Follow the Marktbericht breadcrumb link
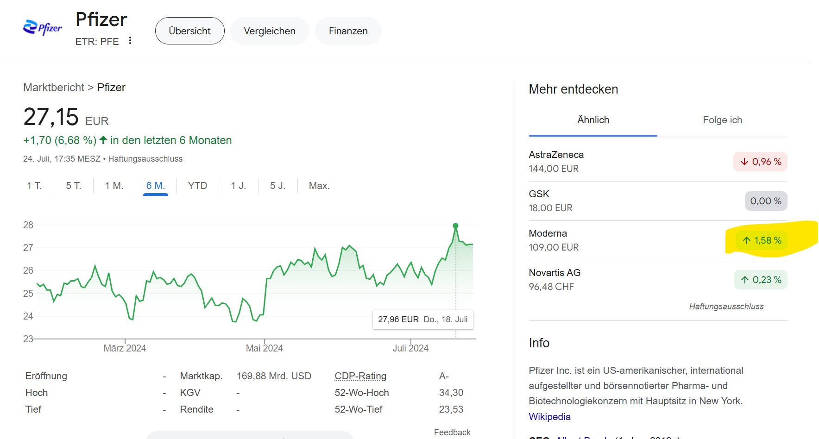 pos(54,88)
